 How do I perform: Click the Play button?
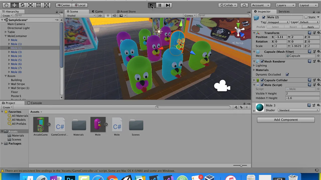151,5
